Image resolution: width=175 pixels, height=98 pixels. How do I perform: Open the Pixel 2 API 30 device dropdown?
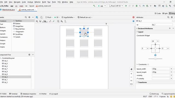point(116,6)
